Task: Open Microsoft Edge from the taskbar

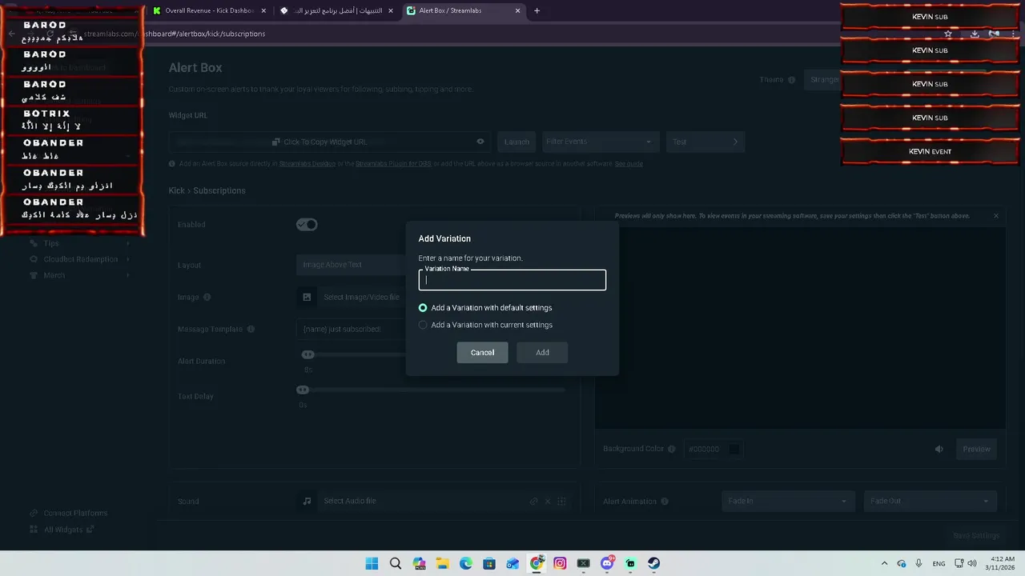Action: (x=466, y=563)
